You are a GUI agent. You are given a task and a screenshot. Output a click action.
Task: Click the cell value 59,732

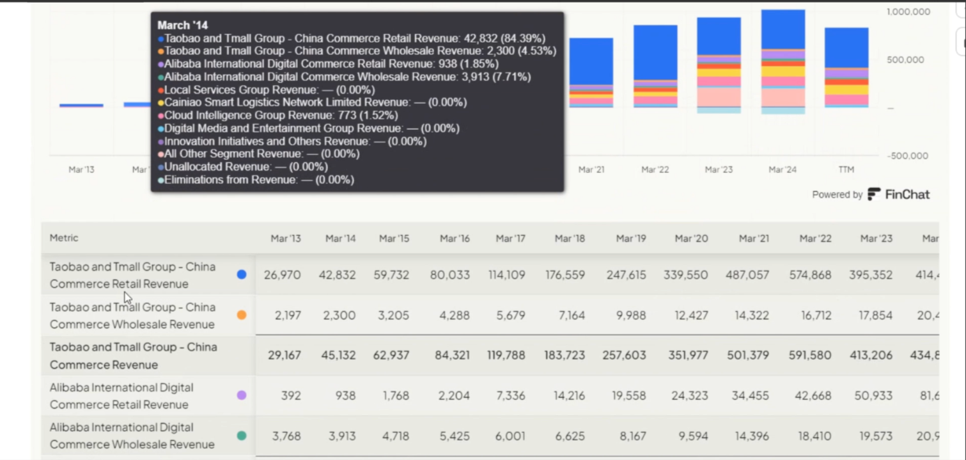pyautogui.click(x=391, y=275)
